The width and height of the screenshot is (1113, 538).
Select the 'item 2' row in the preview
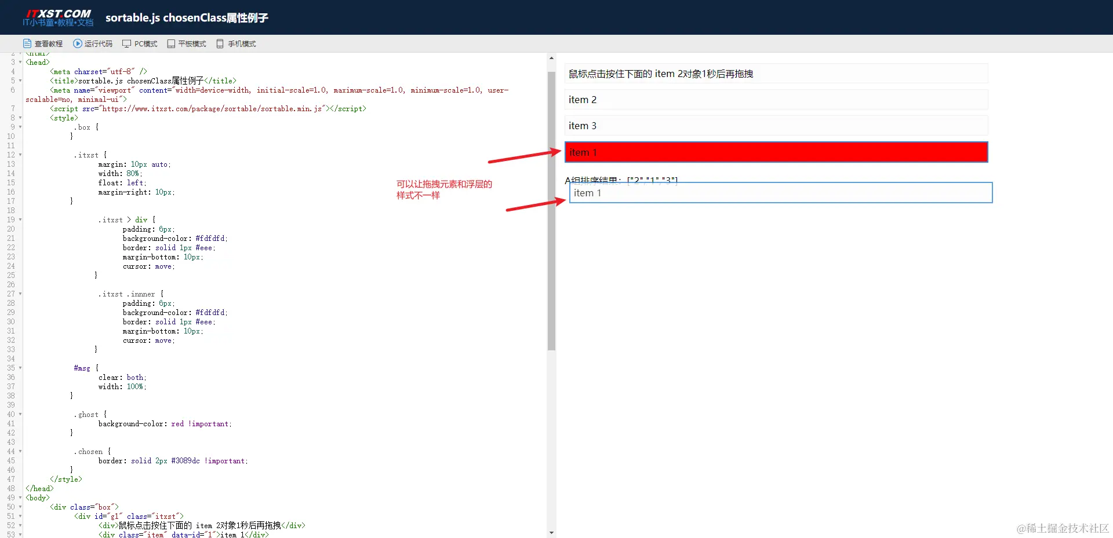click(x=776, y=100)
